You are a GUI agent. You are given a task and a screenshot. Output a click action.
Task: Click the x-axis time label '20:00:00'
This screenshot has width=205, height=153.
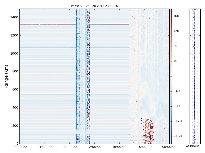coord(144,147)
